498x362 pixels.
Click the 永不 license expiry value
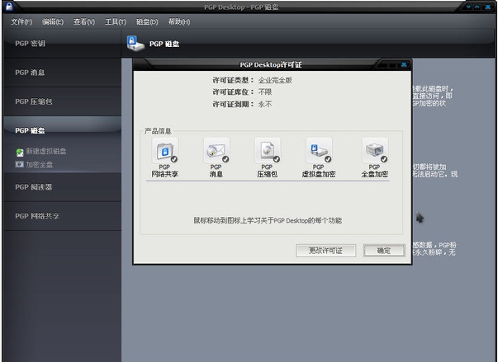[x=265, y=104]
